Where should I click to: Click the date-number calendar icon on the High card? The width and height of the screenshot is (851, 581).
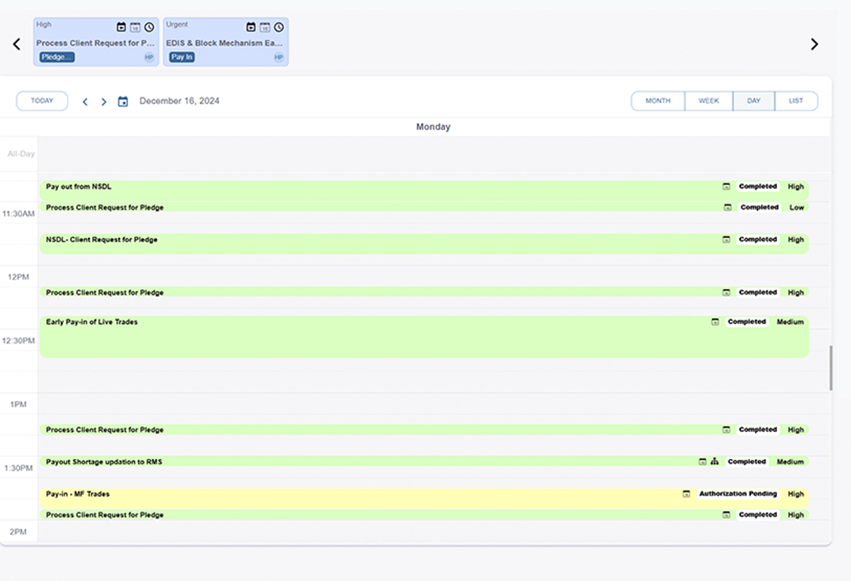point(135,27)
